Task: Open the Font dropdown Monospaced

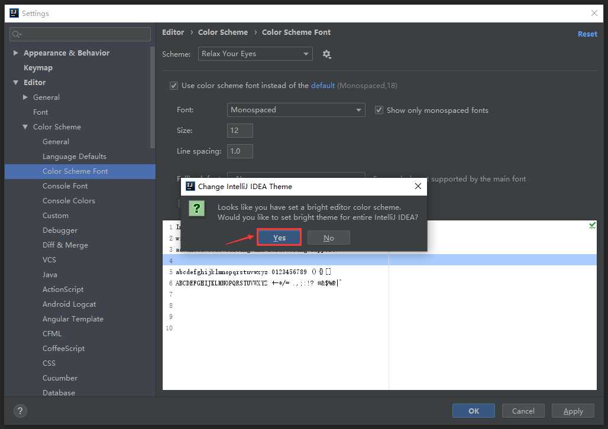Action: click(296, 110)
